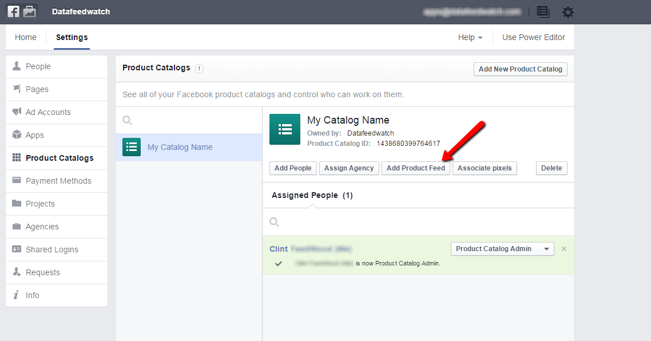
Task: Click the Assigned People (1) tab heading
Action: (x=312, y=195)
